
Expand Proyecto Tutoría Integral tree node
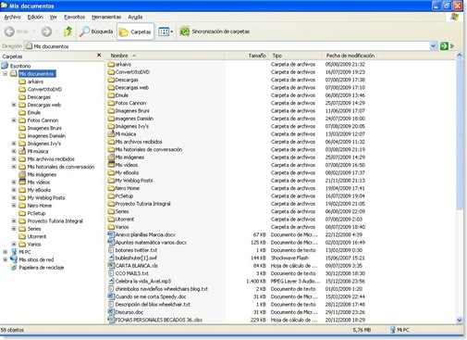pyautogui.click(x=14, y=220)
